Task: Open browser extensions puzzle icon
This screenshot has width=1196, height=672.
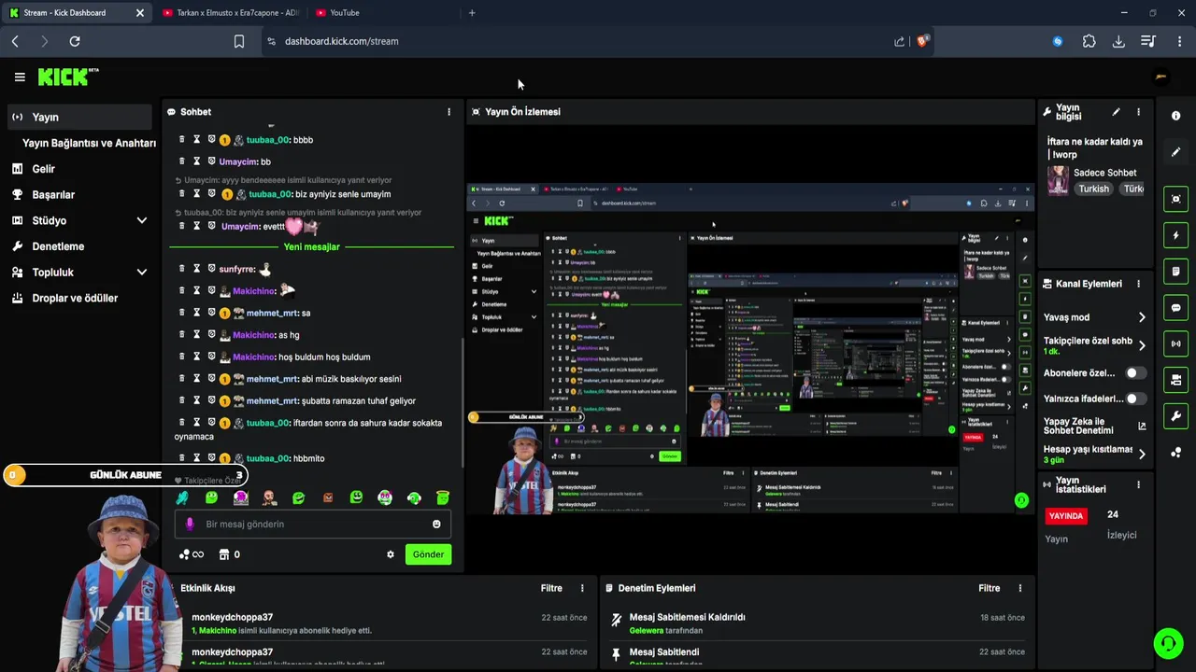Action: click(x=1089, y=41)
